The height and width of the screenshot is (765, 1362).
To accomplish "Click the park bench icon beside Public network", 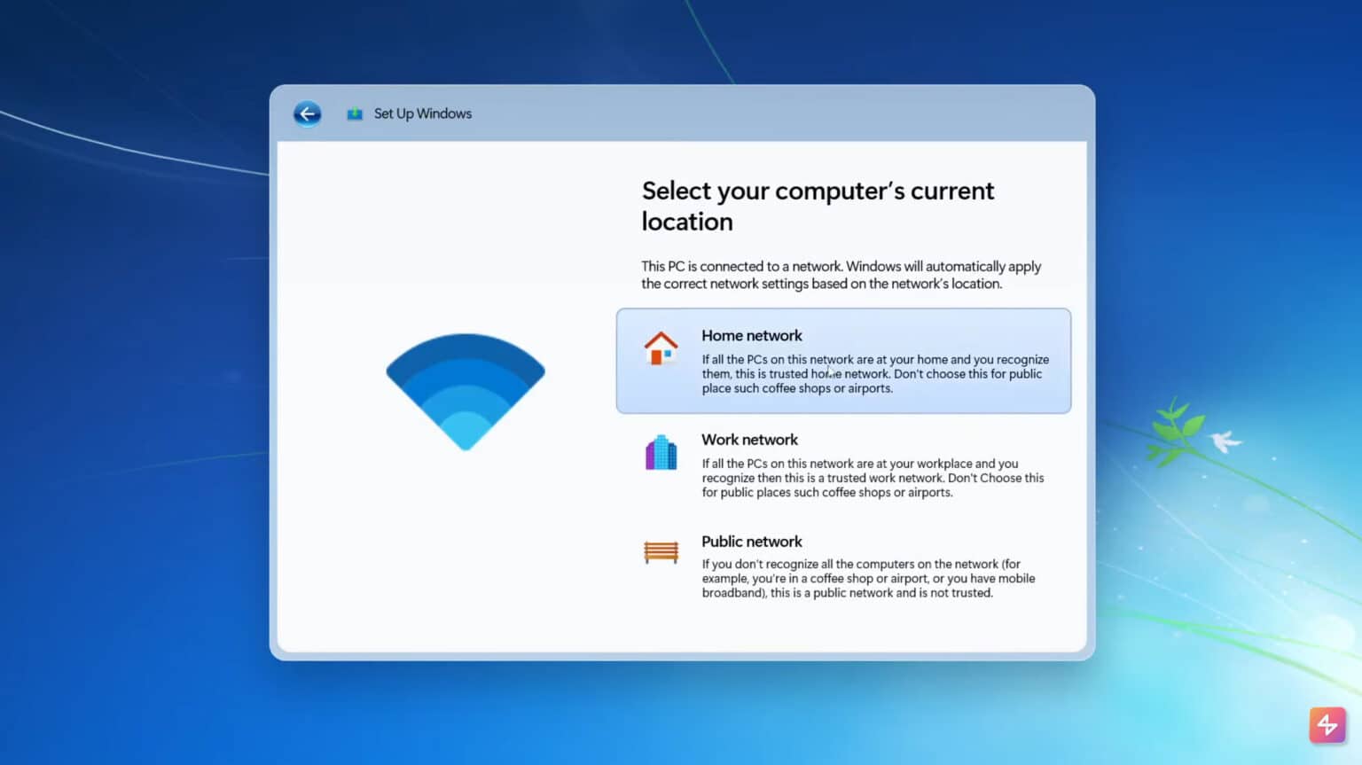I will [660, 551].
